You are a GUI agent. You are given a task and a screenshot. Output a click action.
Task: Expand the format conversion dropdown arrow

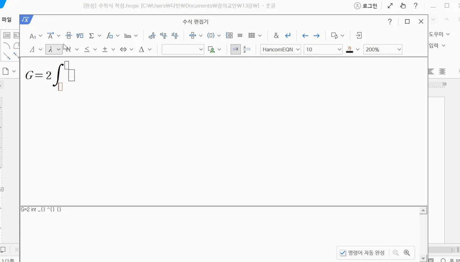click(x=342, y=36)
